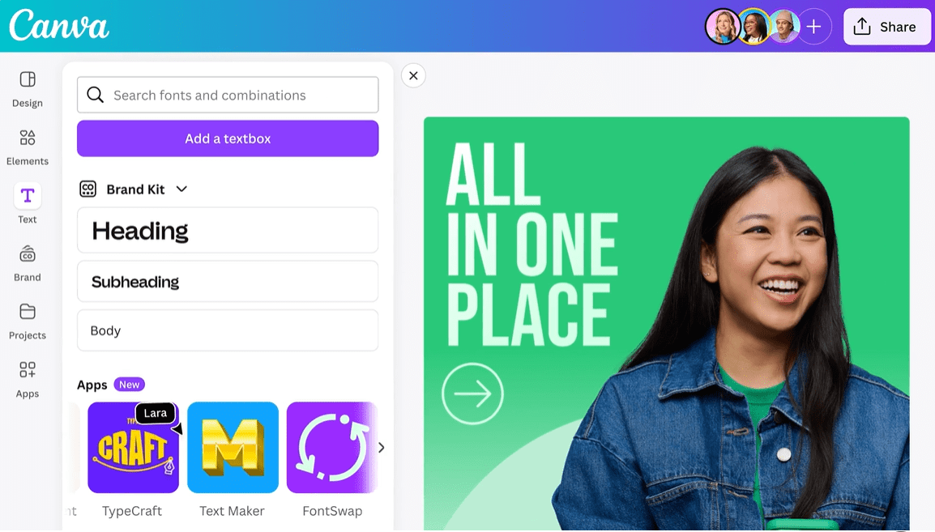Viewport: 935px width, 532px height.
Task: Close the text panel with X
Action: [413, 75]
